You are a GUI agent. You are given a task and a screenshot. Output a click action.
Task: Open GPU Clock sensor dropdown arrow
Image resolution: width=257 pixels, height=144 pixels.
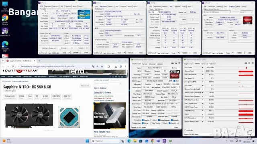tap(202, 68)
